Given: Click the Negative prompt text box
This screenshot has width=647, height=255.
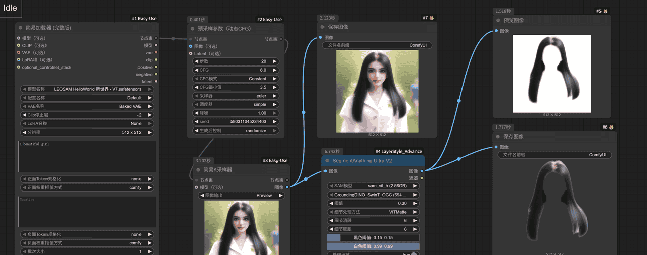Looking at the screenshot, I should pyautogui.click(x=87, y=212).
